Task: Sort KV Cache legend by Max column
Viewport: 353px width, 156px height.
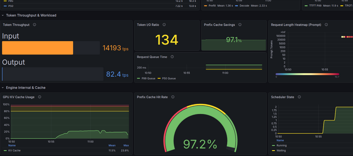Action: tap(126, 146)
